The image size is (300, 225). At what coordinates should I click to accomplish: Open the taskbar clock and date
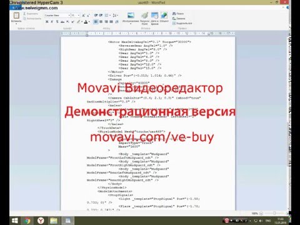[281, 221]
